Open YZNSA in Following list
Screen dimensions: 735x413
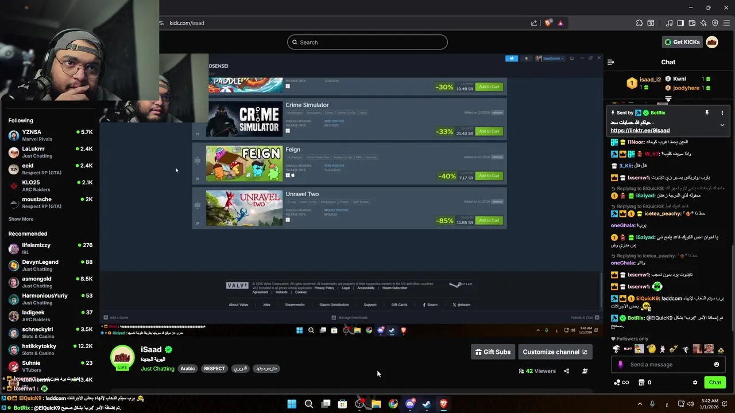50,135
